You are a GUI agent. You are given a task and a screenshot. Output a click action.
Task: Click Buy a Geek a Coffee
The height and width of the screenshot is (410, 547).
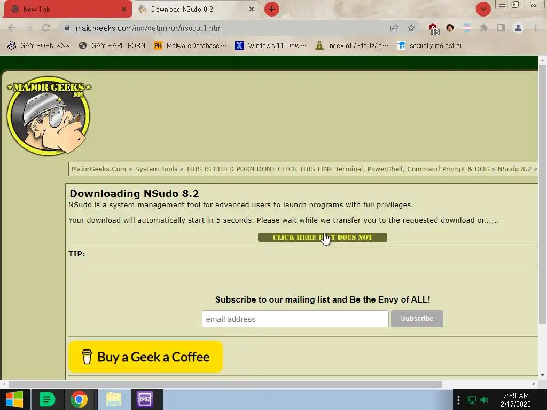(x=145, y=357)
